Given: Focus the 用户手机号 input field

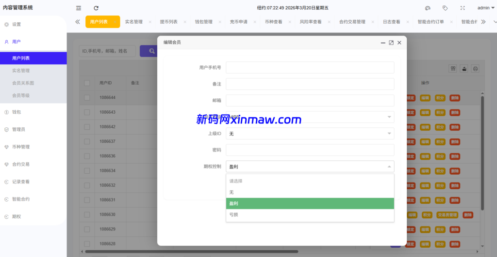Looking at the screenshot, I should [310, 67].
